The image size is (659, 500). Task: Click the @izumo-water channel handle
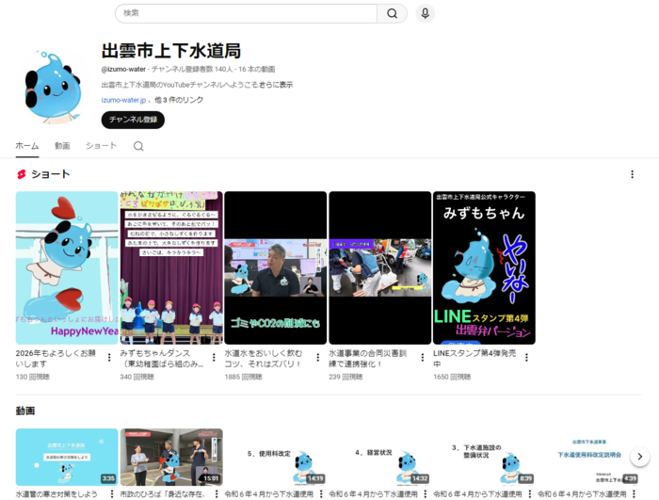(x=123, y=69)
